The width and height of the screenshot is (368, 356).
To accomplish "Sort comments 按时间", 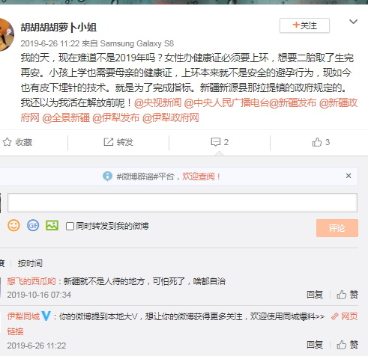I will coord(30,263).
